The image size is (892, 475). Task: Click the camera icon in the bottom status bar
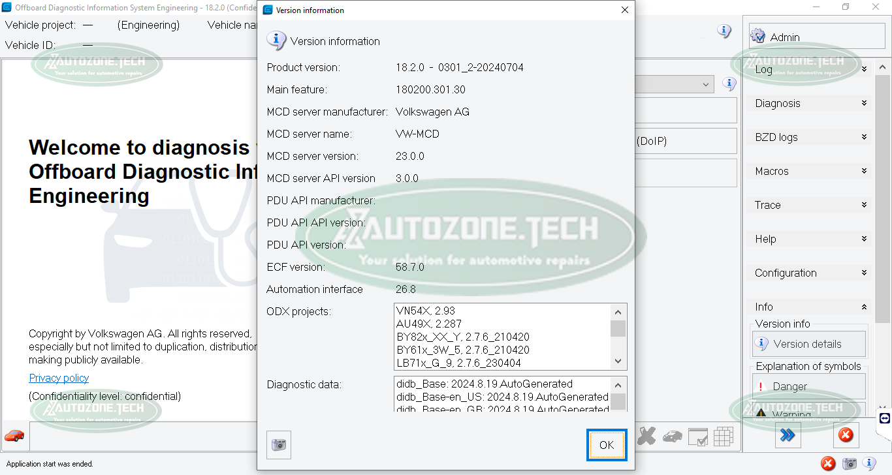click(849, 464)
